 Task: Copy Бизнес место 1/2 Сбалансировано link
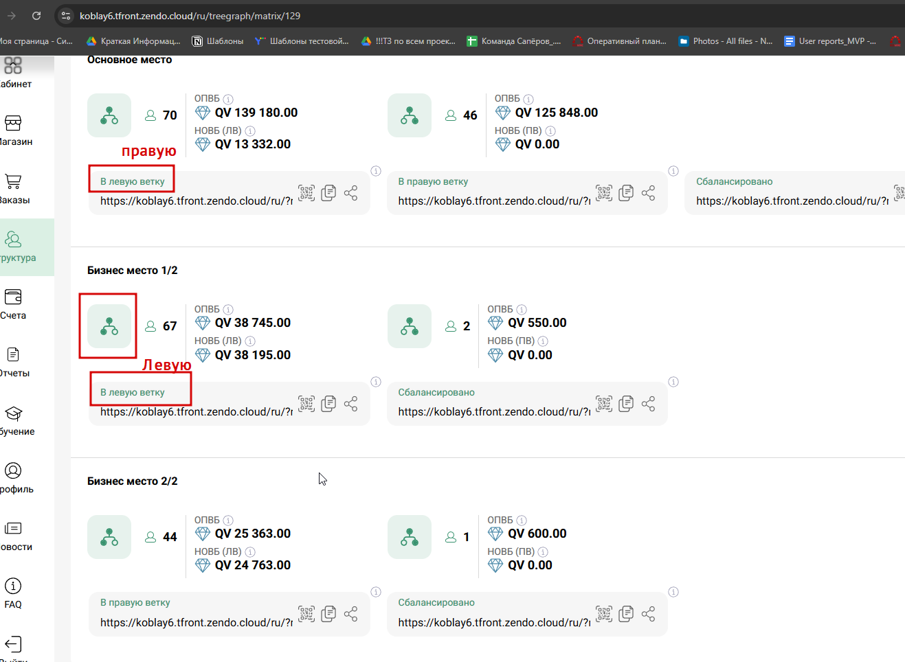point(626,404)
